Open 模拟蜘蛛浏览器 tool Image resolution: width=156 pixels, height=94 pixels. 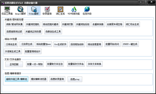39,79
